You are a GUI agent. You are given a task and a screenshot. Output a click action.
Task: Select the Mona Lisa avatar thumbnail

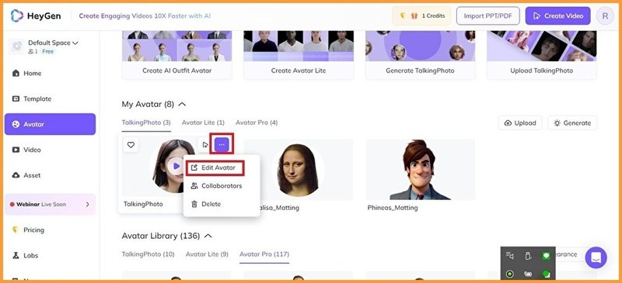(299, 169)
